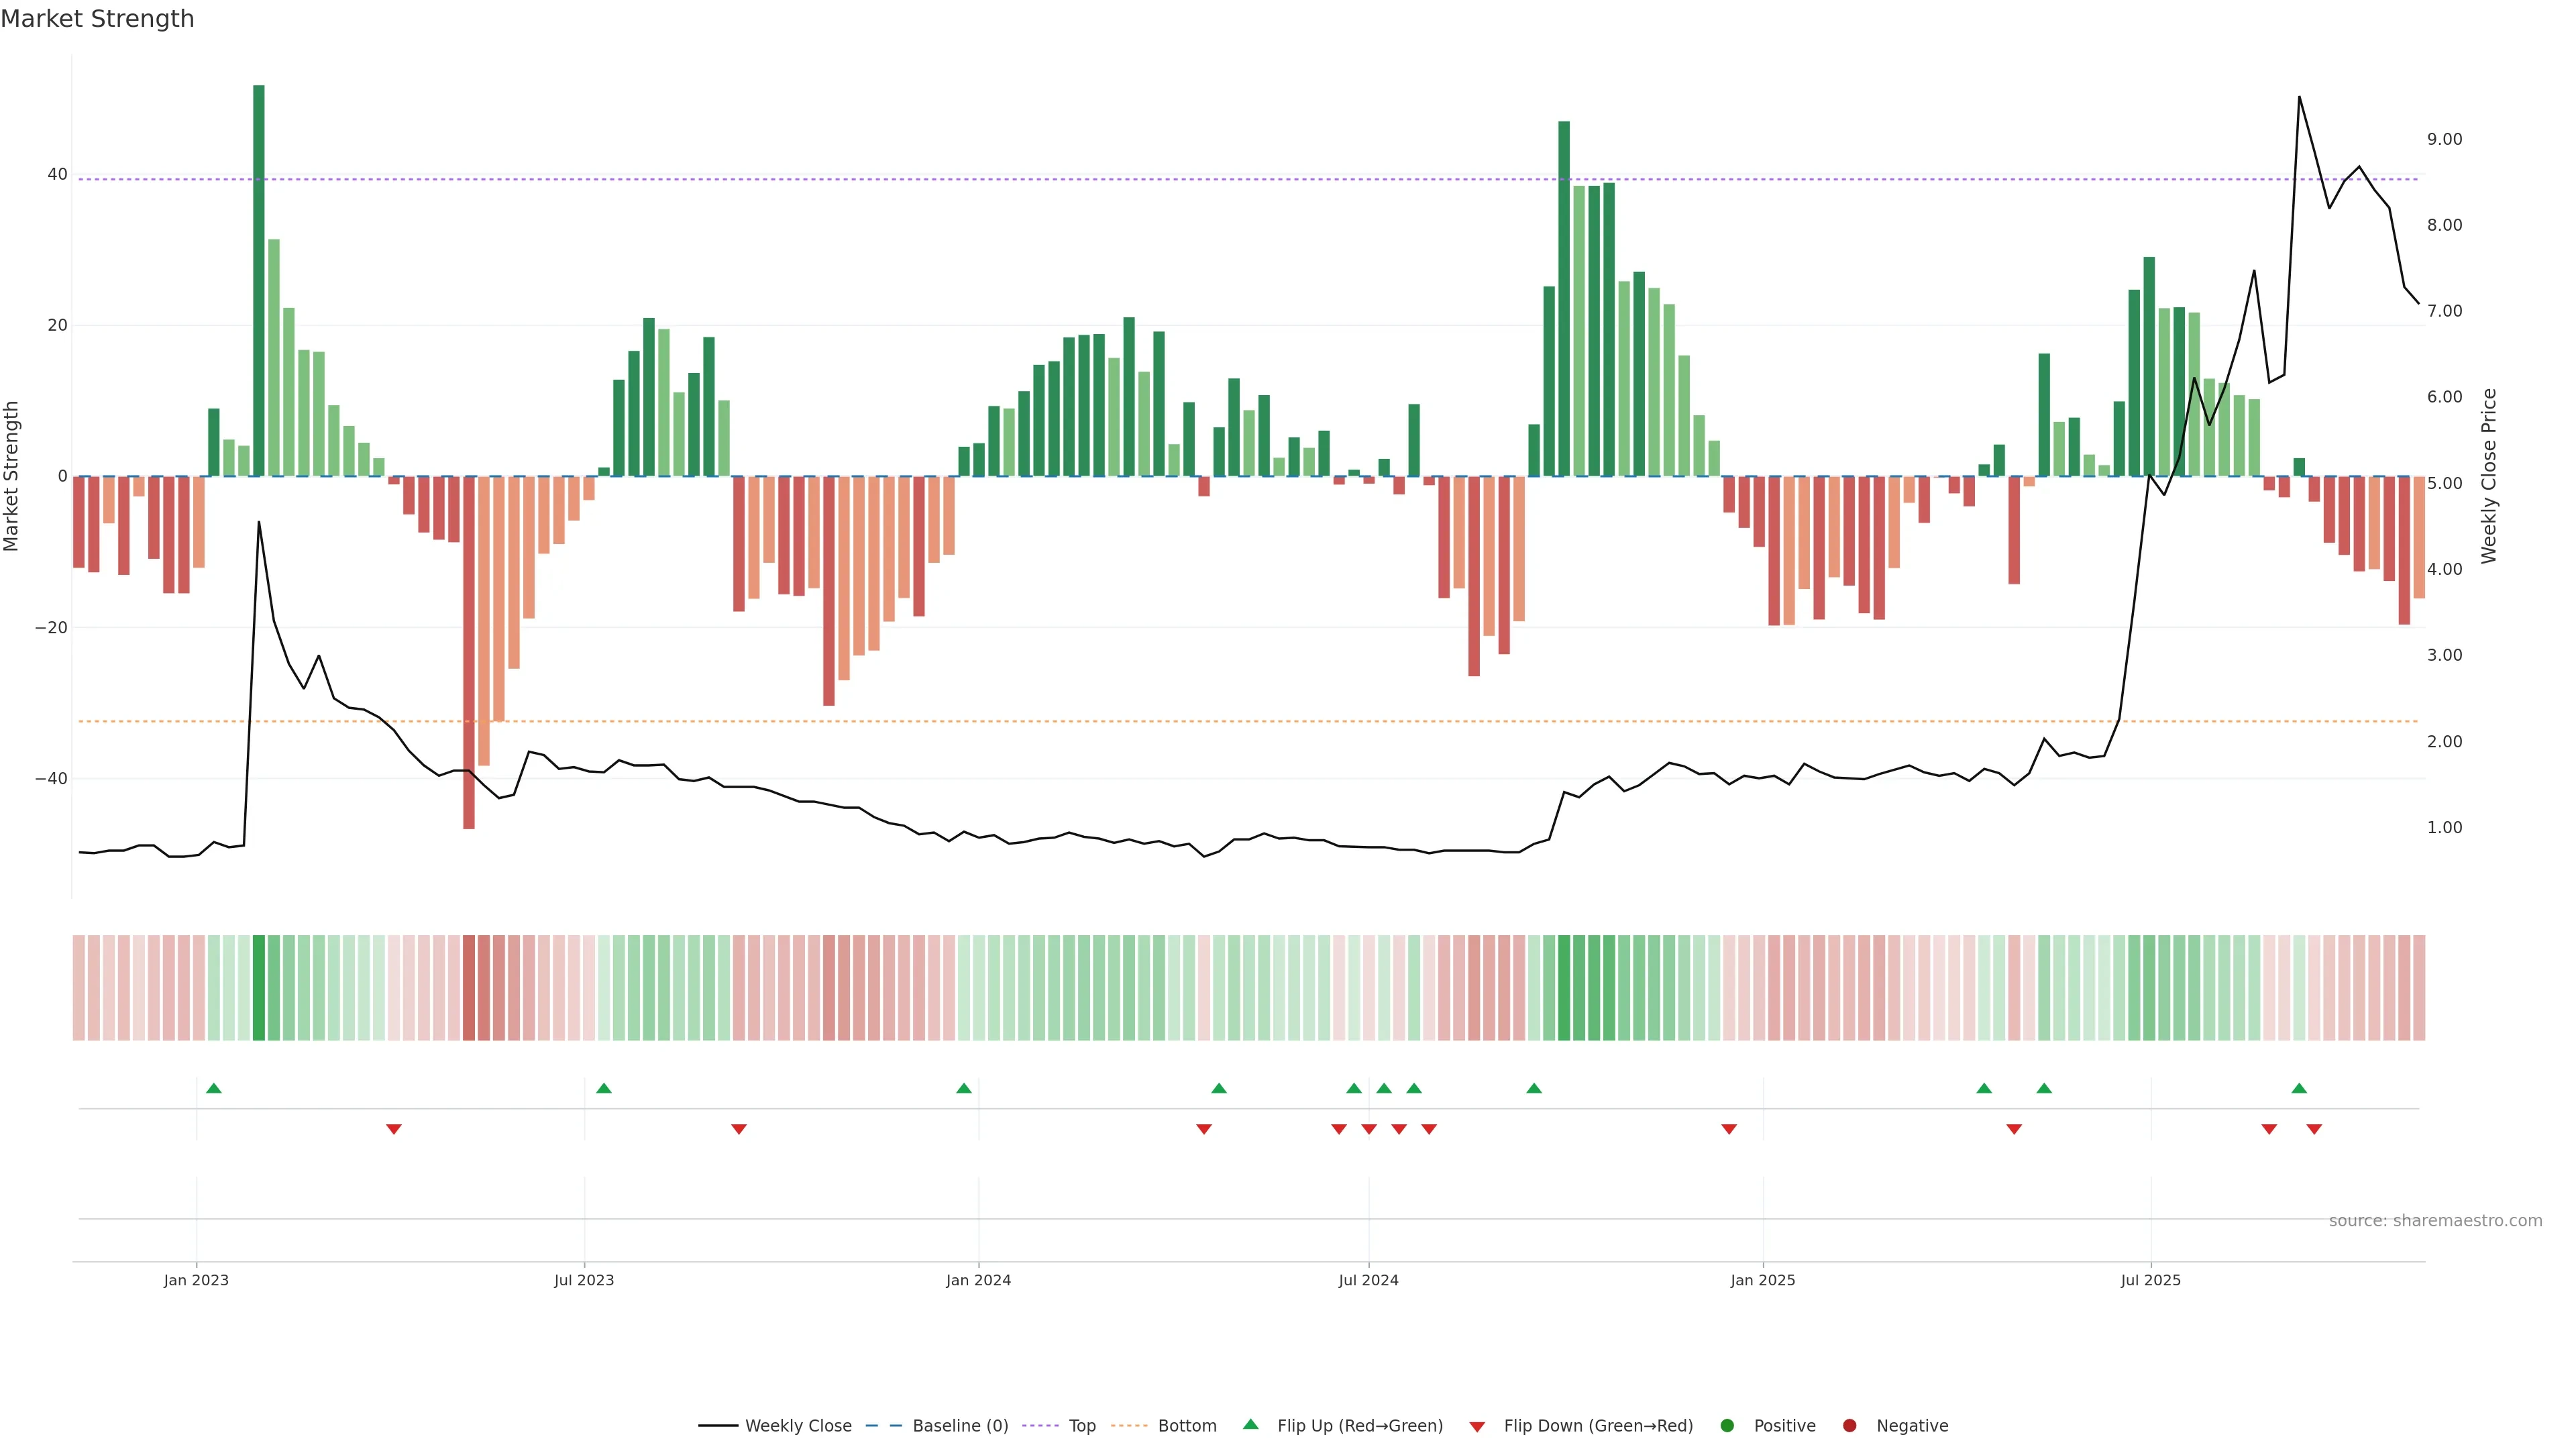This screenshot has height=1449, width=2576.
Task: Click the last red flip-down marker on the right
Action: pos(2314,1129)
